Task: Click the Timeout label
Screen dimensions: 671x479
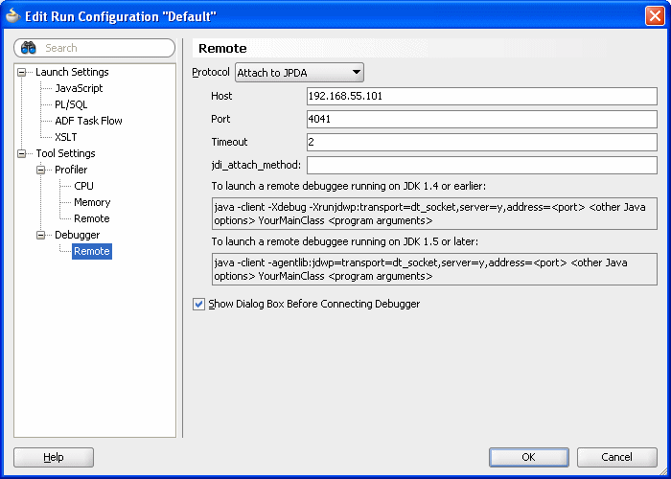Action: click(229, 142)
